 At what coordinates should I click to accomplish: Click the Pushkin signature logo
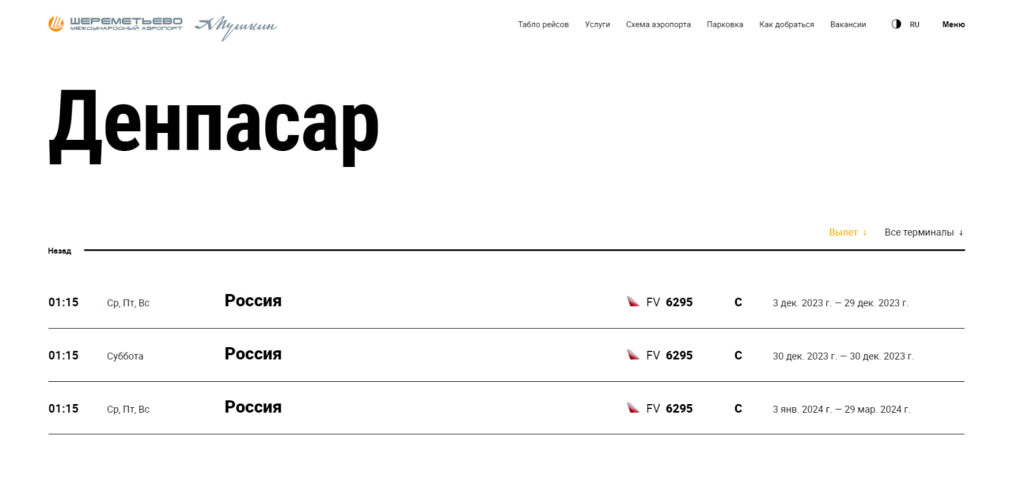coord(236,26)
